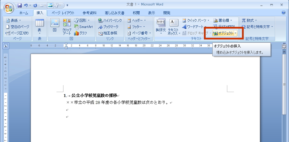
Task: Click the vertical scrollbar thumb
Action: click(x=284, y=84)
